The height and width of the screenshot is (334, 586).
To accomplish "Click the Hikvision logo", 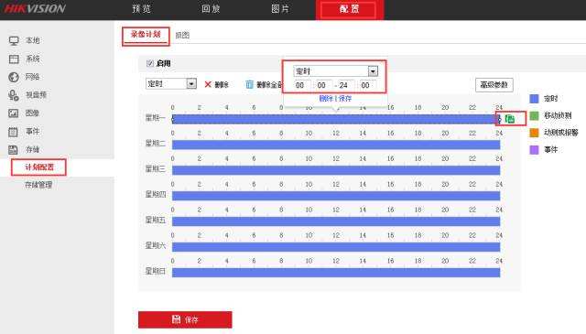I will [x=35, y=8].
